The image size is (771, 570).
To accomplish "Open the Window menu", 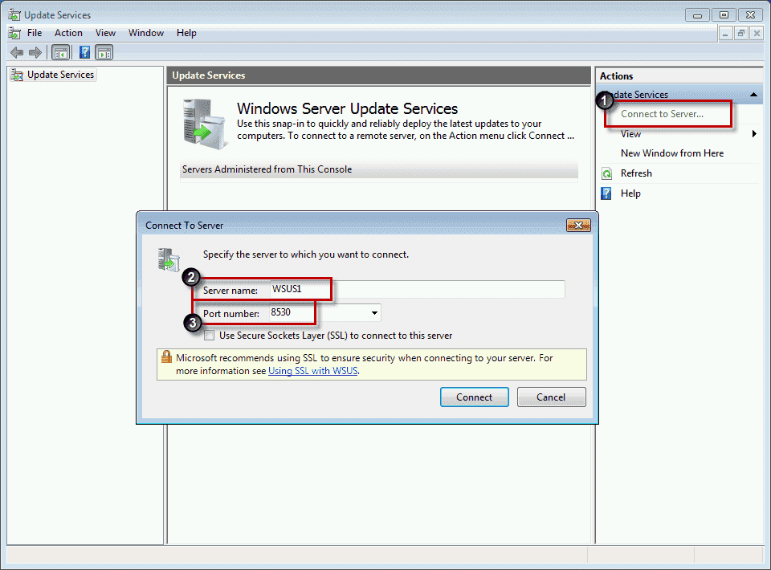I will pos(145,33).
